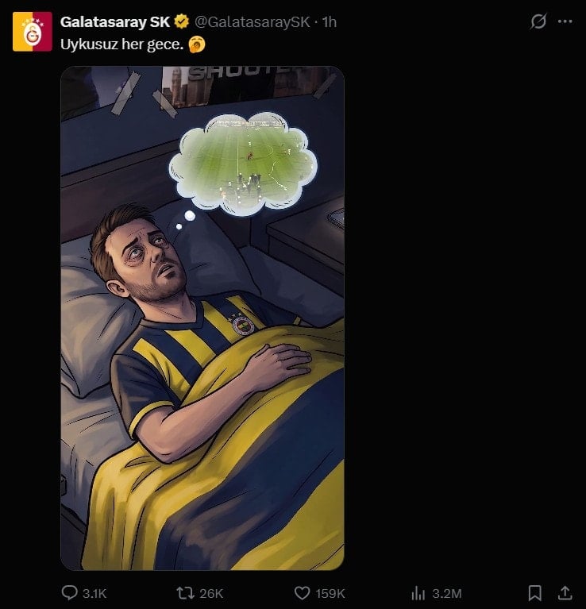The height and width of the screenshot is (609, 586).
Task: Click the 3.1K reply count
Action: tap(94, 593)
